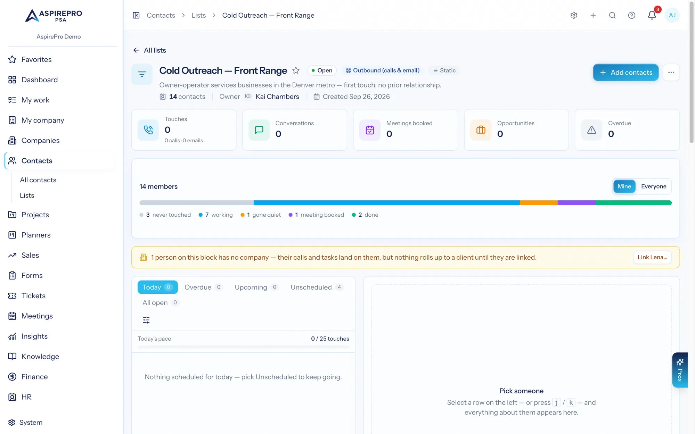Screen dimensions: 695x434
Task: Click the Overdue warning triangle icon
Action: click(x=592, y=130)
